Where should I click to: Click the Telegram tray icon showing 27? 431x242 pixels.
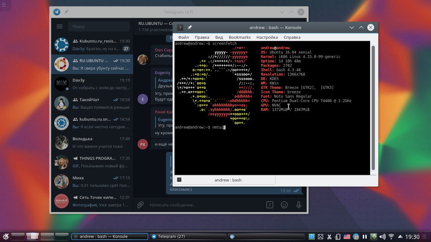[356, 237]
